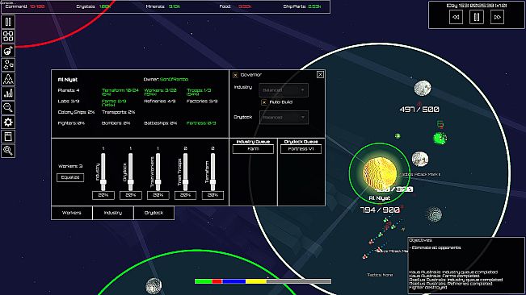Slow down game speed rewind button

tap(456, 17)
